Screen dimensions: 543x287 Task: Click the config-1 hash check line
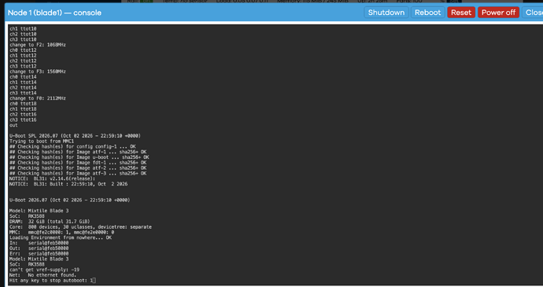[72, 146]
